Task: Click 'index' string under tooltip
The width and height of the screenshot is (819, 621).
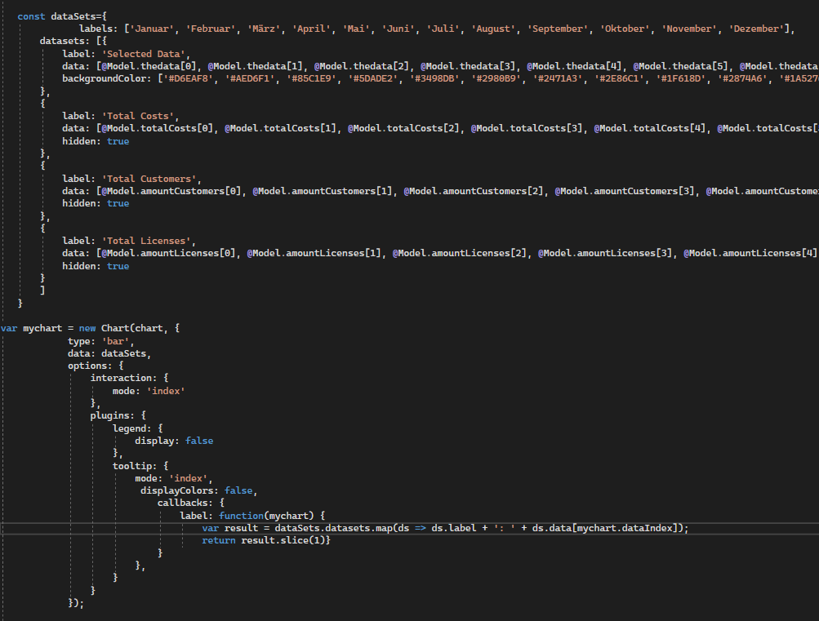Action: (x=188, y=478)
